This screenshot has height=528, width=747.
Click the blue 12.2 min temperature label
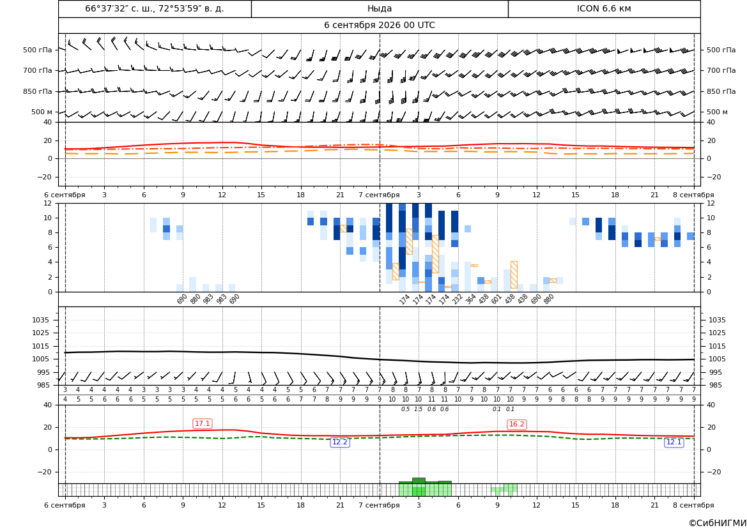click(x=340, y=442)
